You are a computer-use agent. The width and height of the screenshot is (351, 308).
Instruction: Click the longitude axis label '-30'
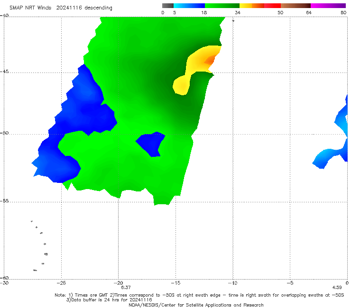pyautogui.click(x=4, y=283)
